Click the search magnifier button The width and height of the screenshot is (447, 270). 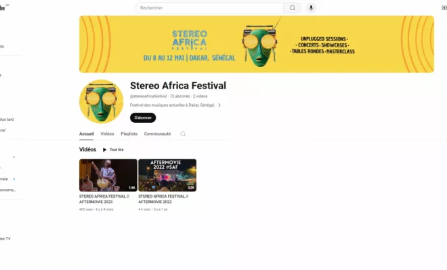click(292, 8)
